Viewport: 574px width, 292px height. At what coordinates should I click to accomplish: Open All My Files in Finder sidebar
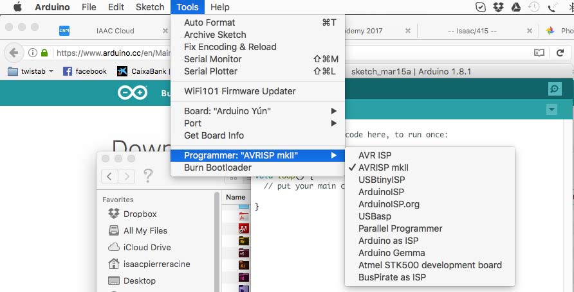(138, 230)
